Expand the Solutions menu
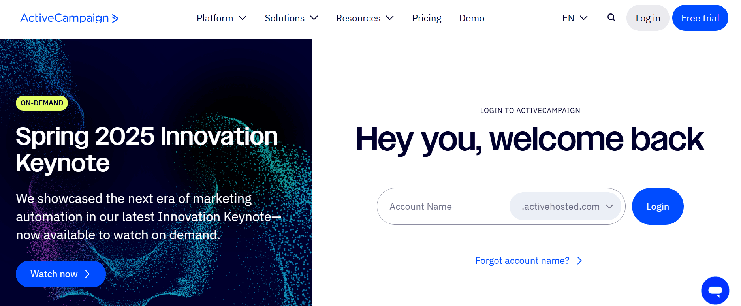Viewport: 741px width, 306px height. (292, 18)
